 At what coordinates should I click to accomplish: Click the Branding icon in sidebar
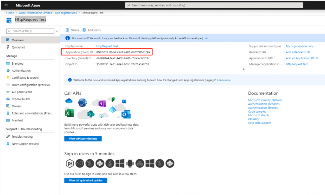[8, 63]
